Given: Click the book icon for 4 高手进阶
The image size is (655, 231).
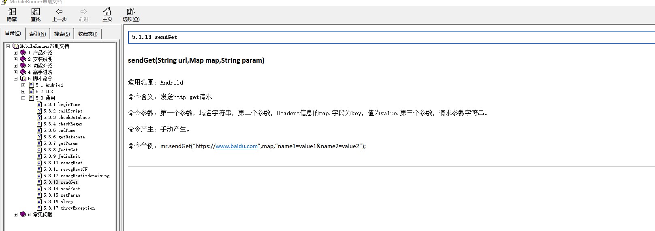Looking at the screenshot, I should tap(23, 72).
